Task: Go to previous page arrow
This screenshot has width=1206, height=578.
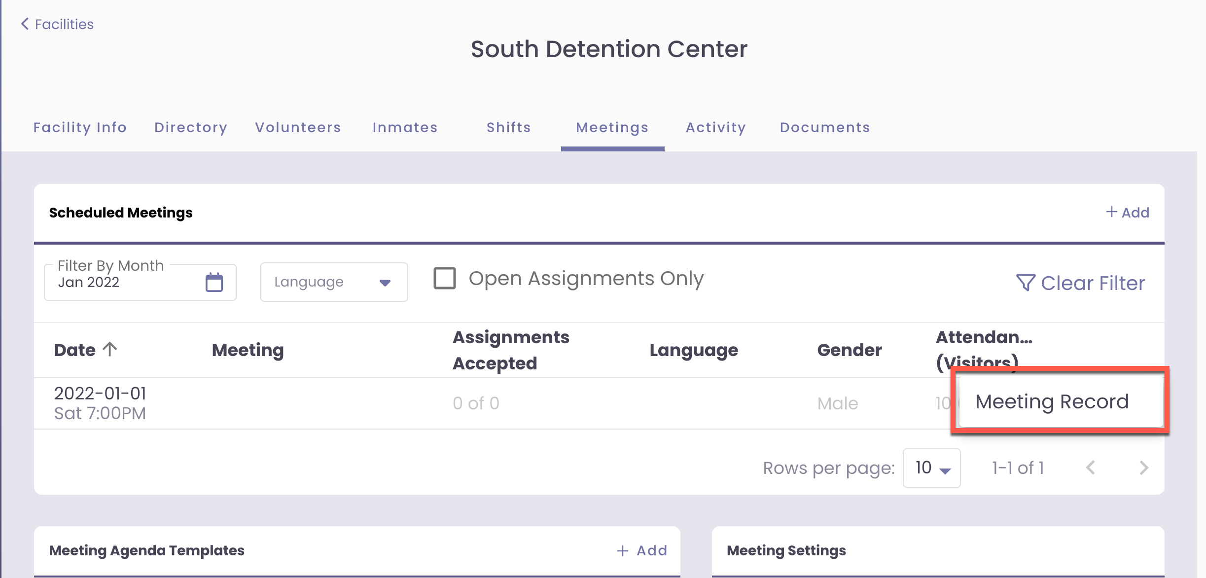Action: [x=1091, y=468]
